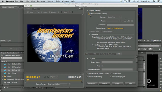Click the Export Frame camera icon

[150, 49]
